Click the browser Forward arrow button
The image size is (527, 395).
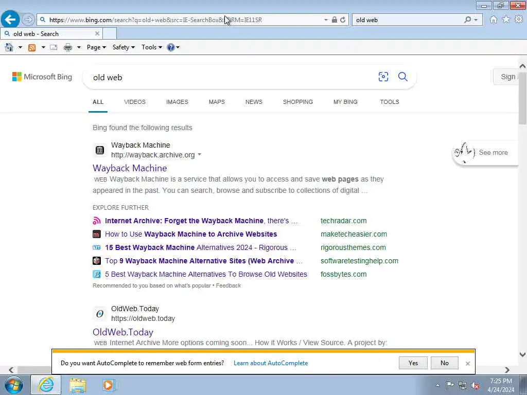[x=28, y=20]
